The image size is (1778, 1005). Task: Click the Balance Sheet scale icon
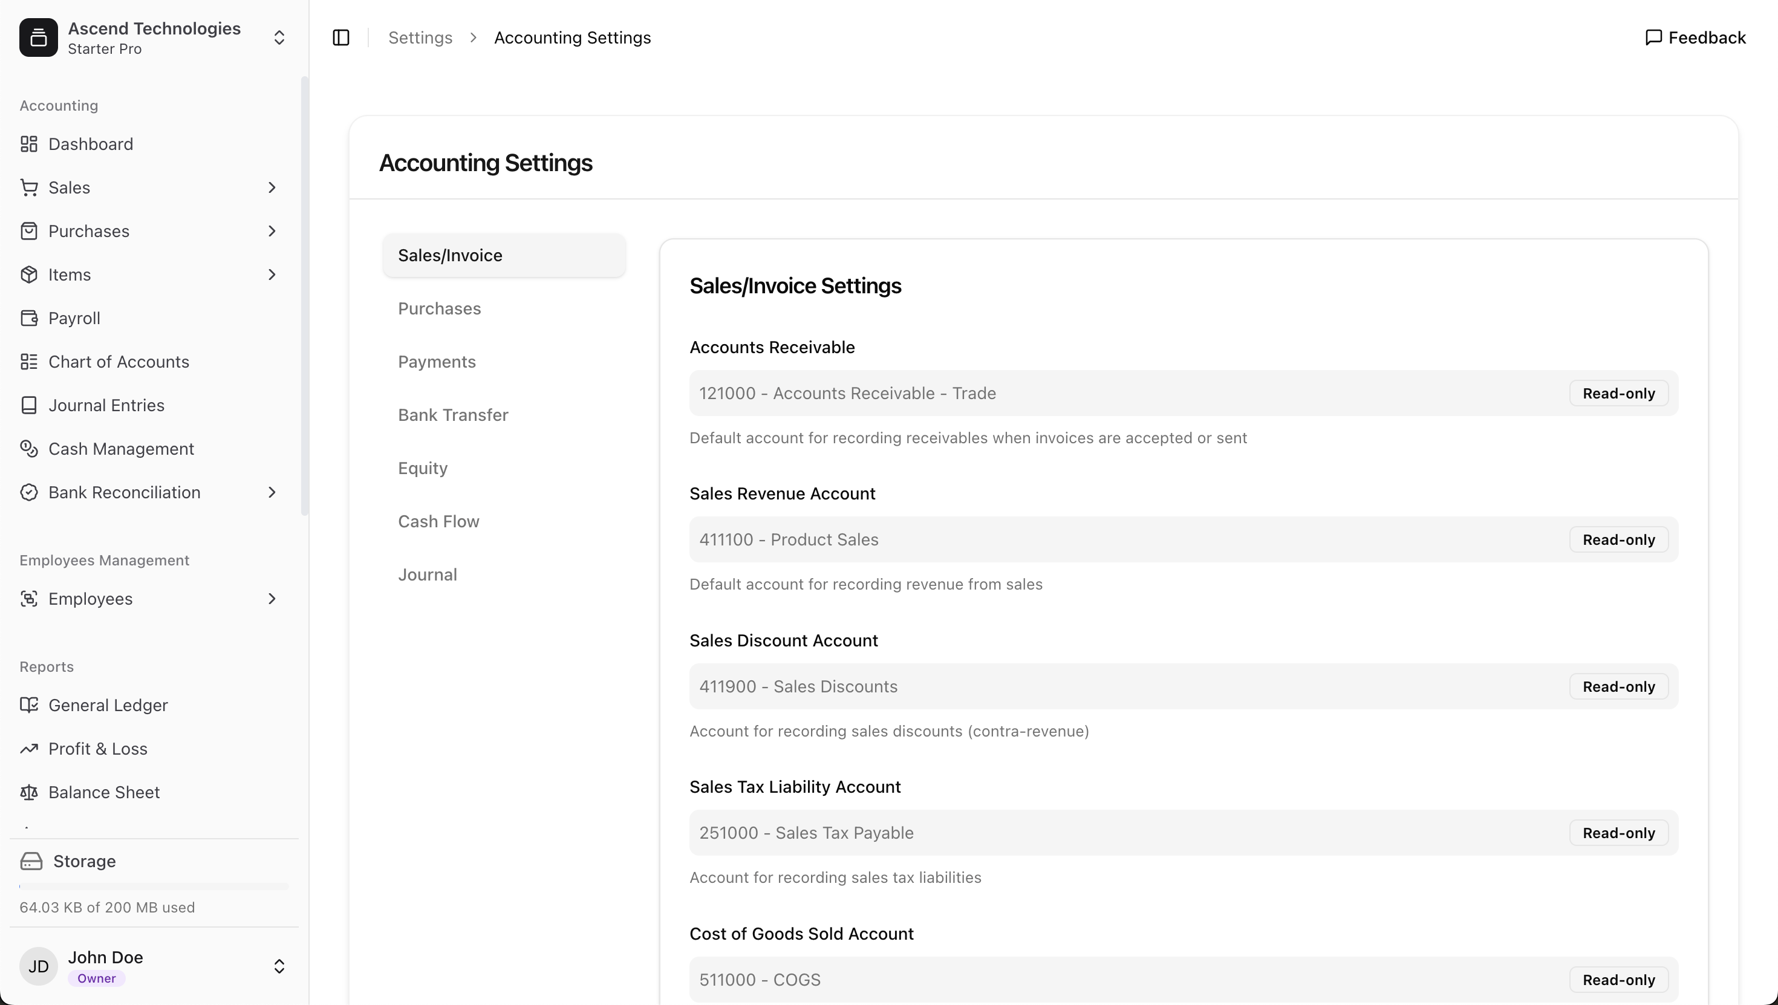coord(29,791)
